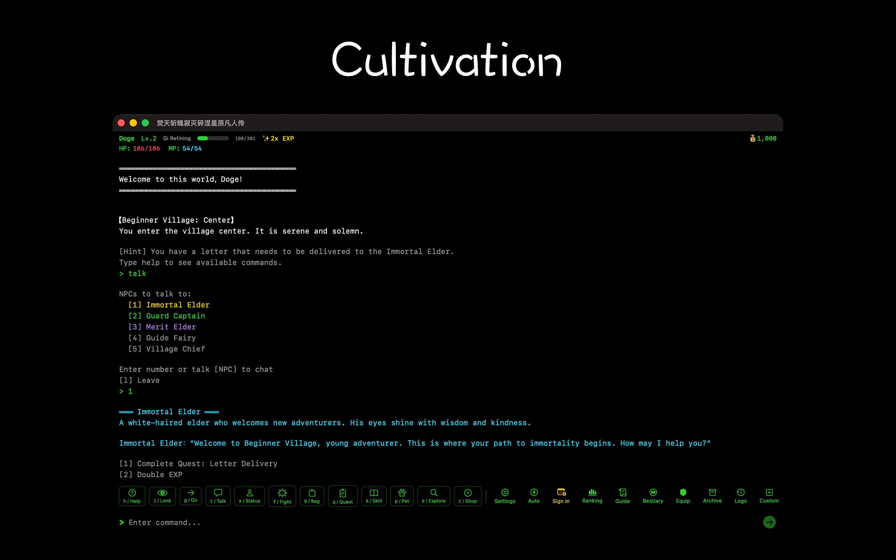Click the Beginner Village: Center location header
This screenshot has width=896, height=560.
click(177, 220)
